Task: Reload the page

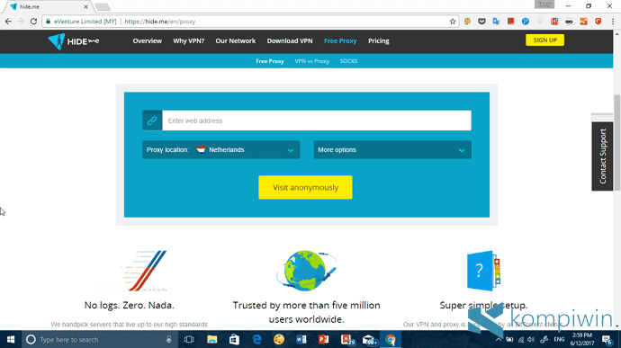Action: (33, 22)
